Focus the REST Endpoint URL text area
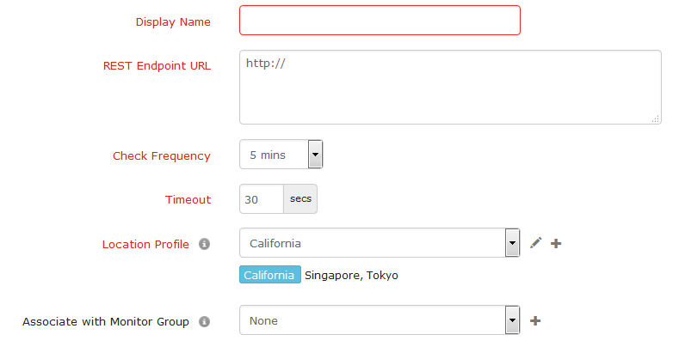673x359 pixels. point(449,87)
